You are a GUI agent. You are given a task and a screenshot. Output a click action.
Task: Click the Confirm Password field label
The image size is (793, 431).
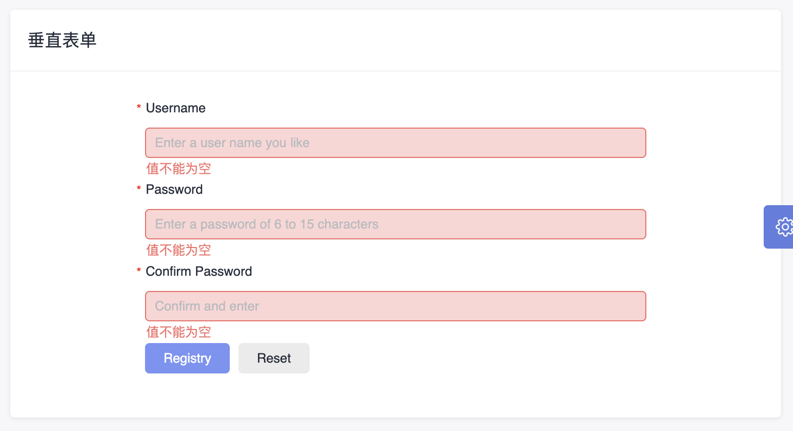click(199, 271)
